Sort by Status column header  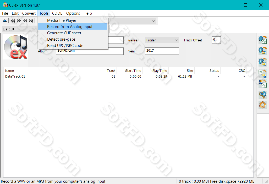pyautogui.click(x=207, y=71)
